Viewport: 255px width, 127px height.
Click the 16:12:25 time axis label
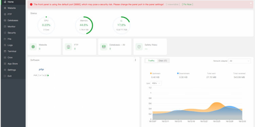coord(217,121)
